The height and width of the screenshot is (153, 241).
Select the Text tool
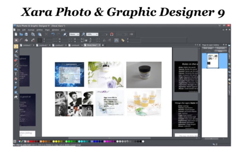coord(16,74)
